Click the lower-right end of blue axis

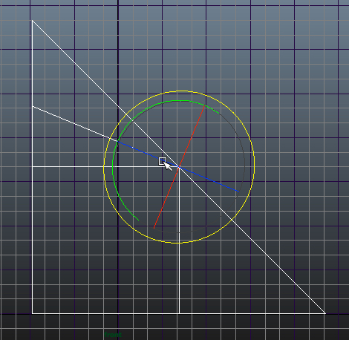[x=238, y=192]
